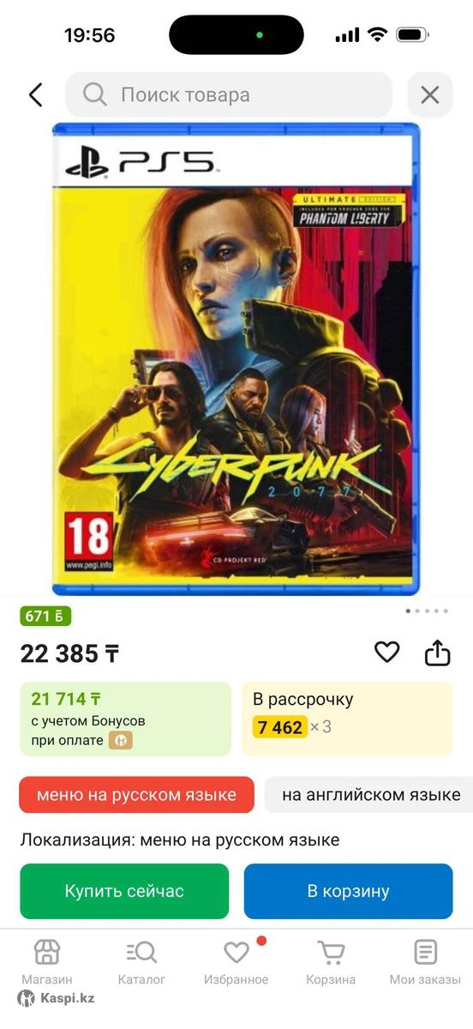Open Избранное in bottom navigation
The width and height of the screenshot is (473, 1029).
pyautogui.click(x=236, y=962)
